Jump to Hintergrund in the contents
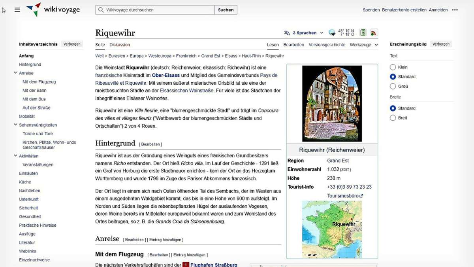The width and height of the screenshot is (474, 267). 30,64
